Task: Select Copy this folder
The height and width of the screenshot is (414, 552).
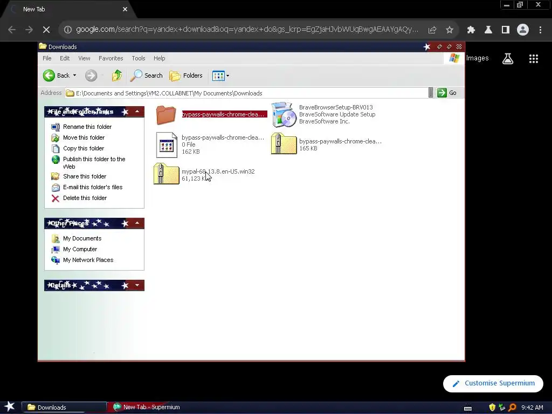Action: [84, 149]
